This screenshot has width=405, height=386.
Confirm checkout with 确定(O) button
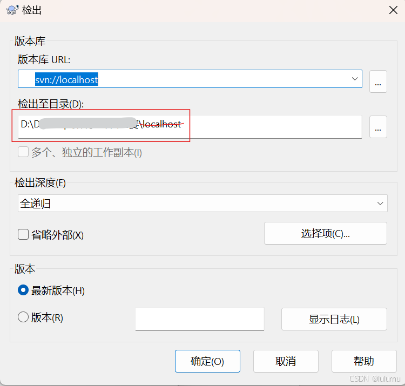click(207, 361)
